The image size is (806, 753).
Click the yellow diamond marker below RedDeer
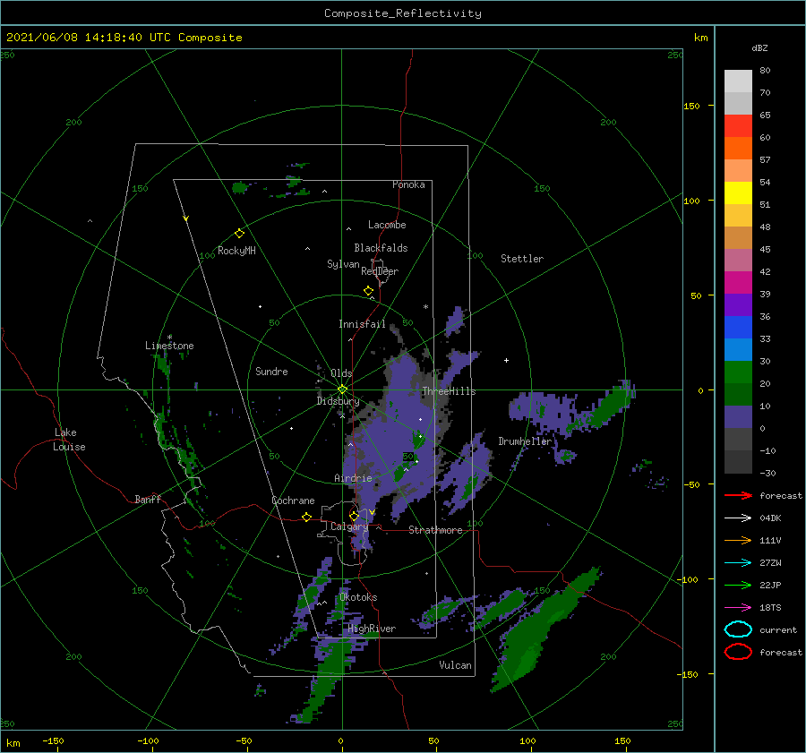369,291
